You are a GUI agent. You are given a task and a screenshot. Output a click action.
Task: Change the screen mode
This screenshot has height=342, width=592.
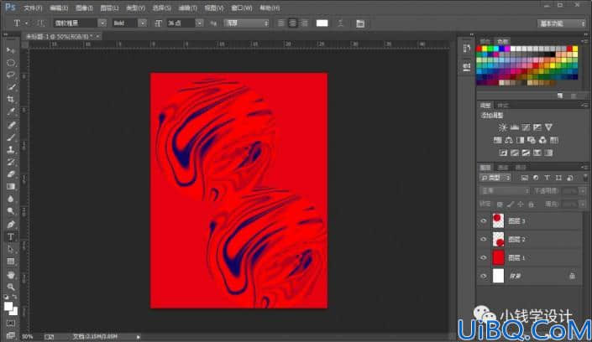click(11, 334)
